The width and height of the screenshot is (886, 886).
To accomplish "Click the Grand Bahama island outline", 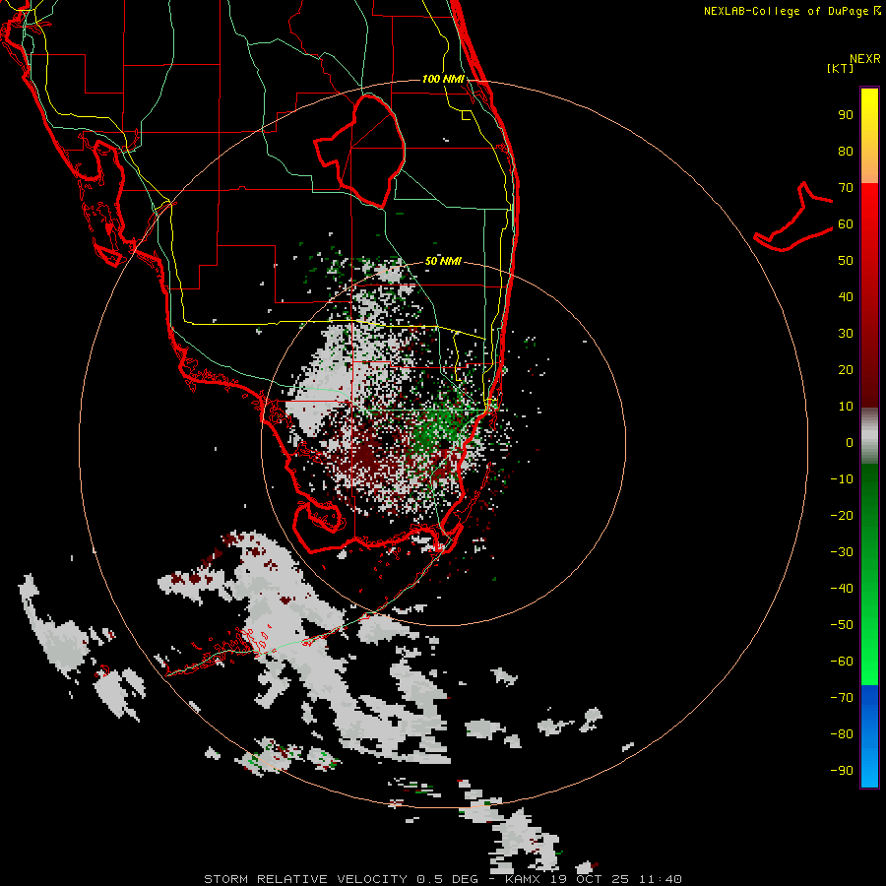I will tap(793, 217).
